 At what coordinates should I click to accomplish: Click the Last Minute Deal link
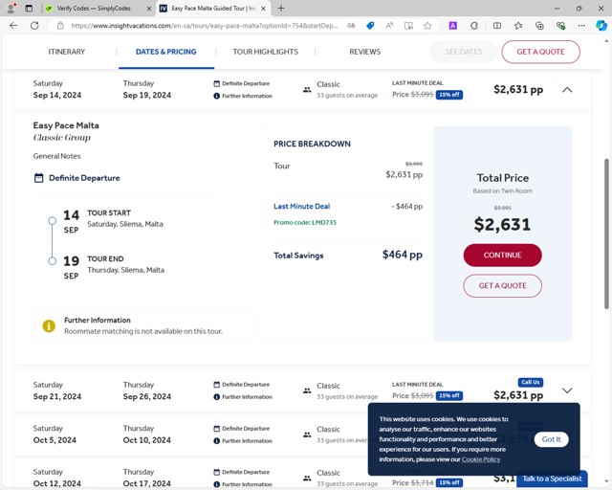(302, 207)
